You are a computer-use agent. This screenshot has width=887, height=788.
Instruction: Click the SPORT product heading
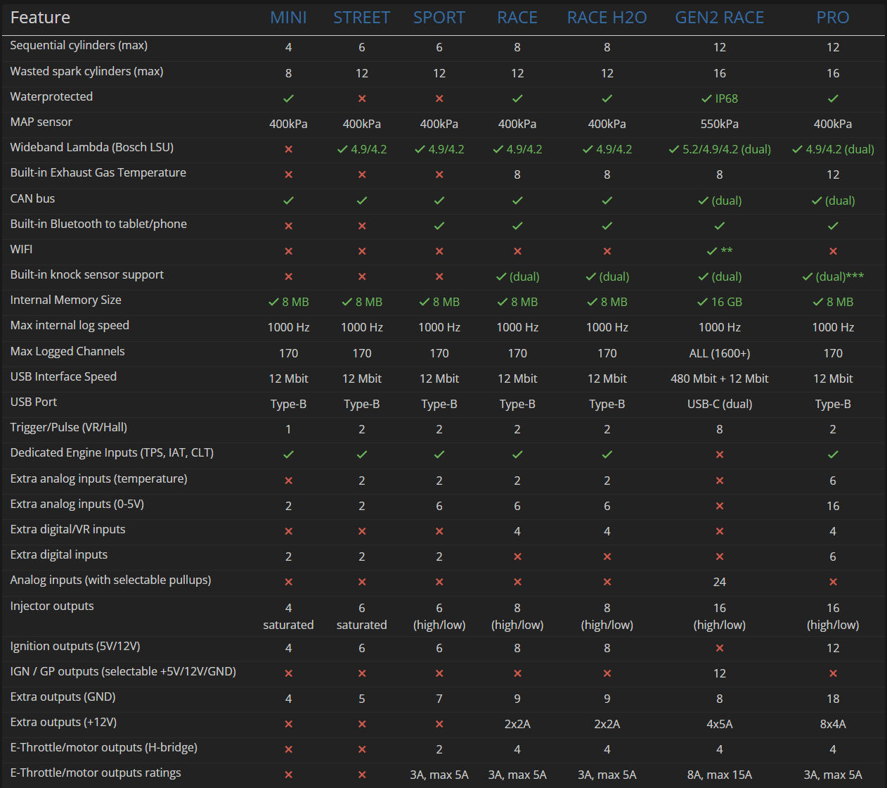pos(439,18)
